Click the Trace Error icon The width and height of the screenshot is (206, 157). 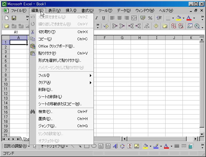coord(156,26)
